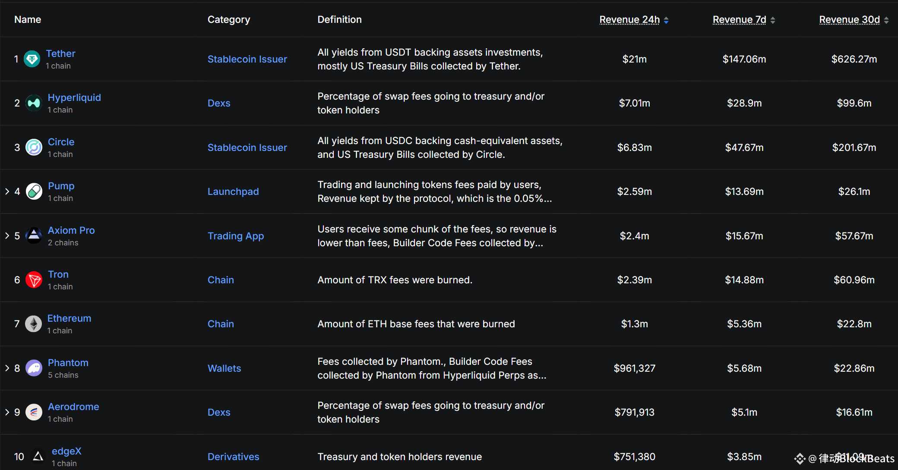Click '2 chains' under Axiom Pro

coord(63,243)
